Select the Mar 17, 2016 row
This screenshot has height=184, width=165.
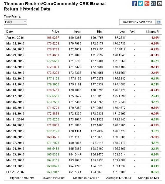point(83,96)
